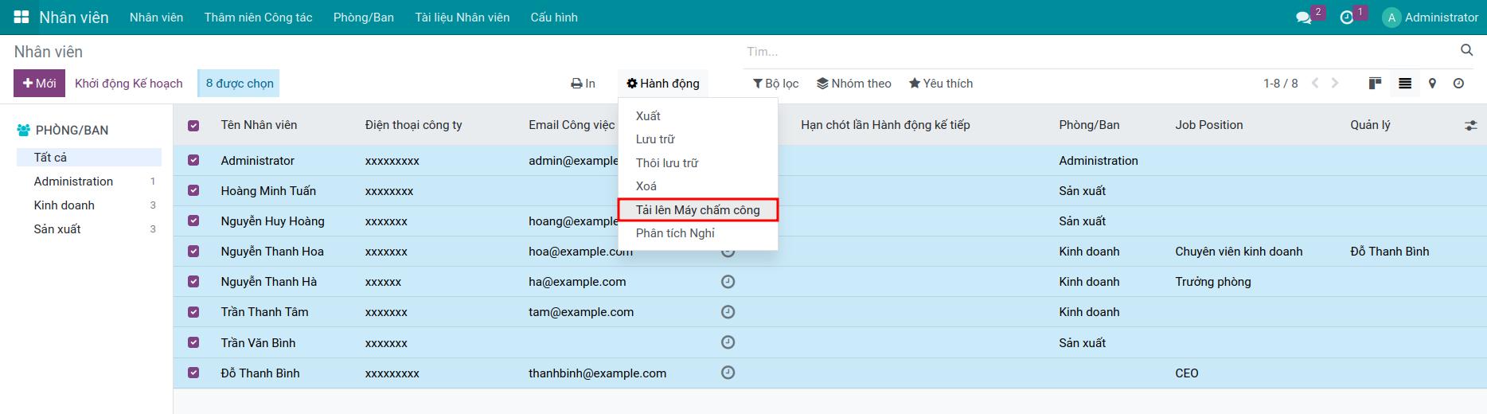Switch to Kanban view

[x=1375, y=84]
